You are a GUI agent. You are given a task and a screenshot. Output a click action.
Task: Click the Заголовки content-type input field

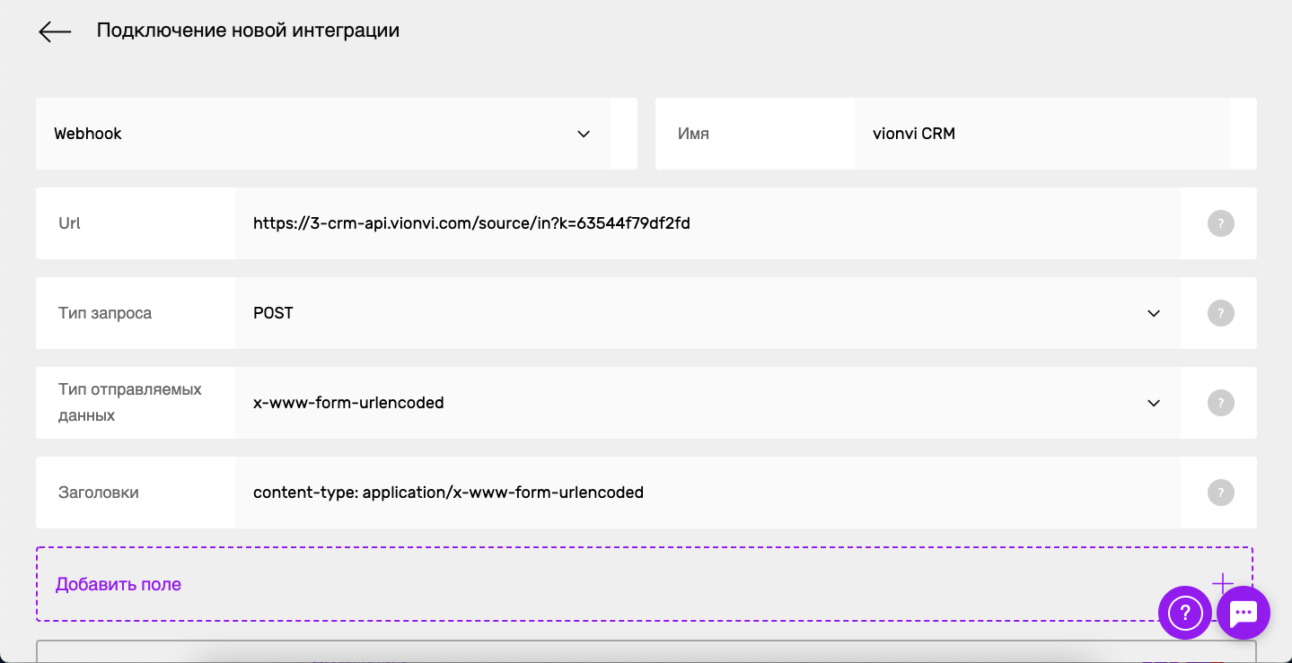click(x=708, y=493)
